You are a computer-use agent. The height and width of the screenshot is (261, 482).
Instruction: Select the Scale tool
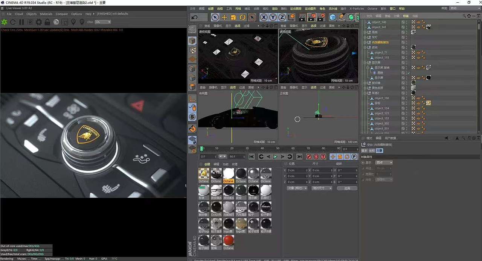233,17
